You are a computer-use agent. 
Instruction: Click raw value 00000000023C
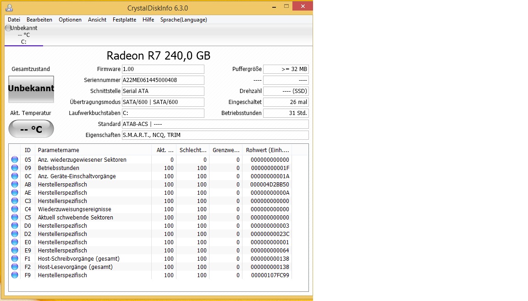tap(270, 234)
